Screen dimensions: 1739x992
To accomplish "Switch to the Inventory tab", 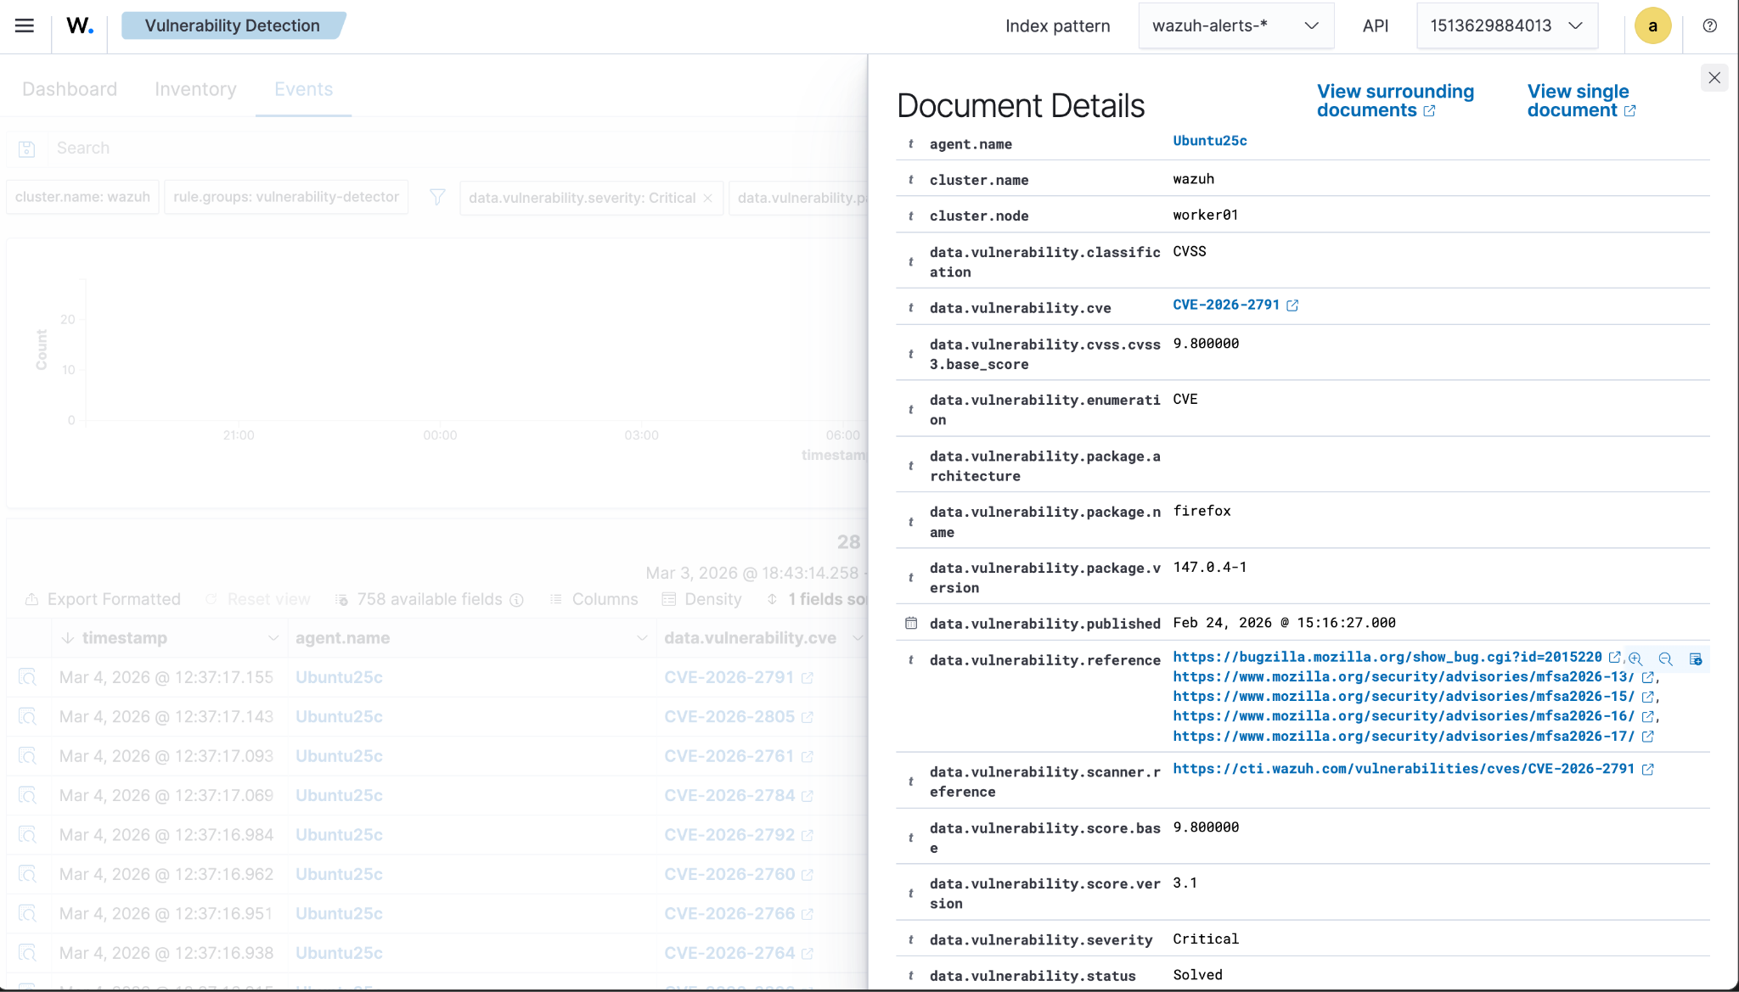I will tap(195, 89).
